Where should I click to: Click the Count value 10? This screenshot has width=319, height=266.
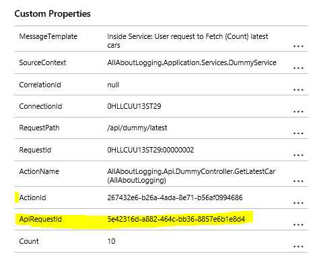(x=111, y=241)
